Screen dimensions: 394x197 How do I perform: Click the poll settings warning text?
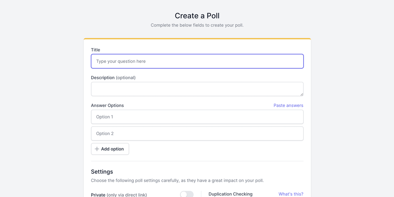click(177, 180)
